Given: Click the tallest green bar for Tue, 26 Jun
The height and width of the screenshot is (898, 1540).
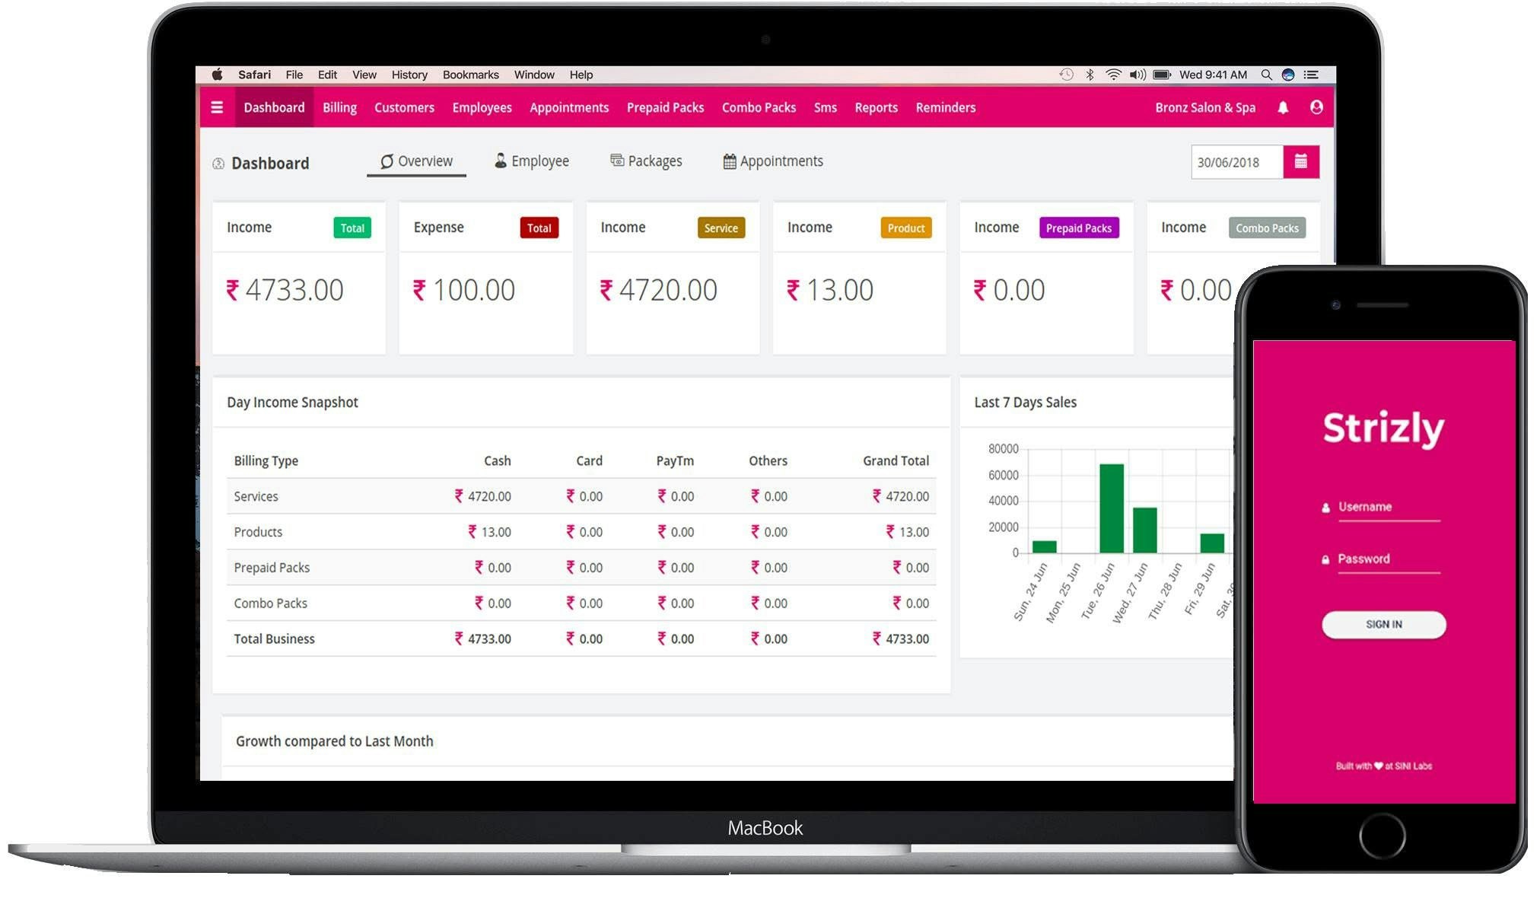Looking at the screenshot, I should tap(1111, 508).
